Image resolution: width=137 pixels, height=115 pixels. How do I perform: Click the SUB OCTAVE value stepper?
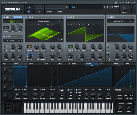coord(6,27)
